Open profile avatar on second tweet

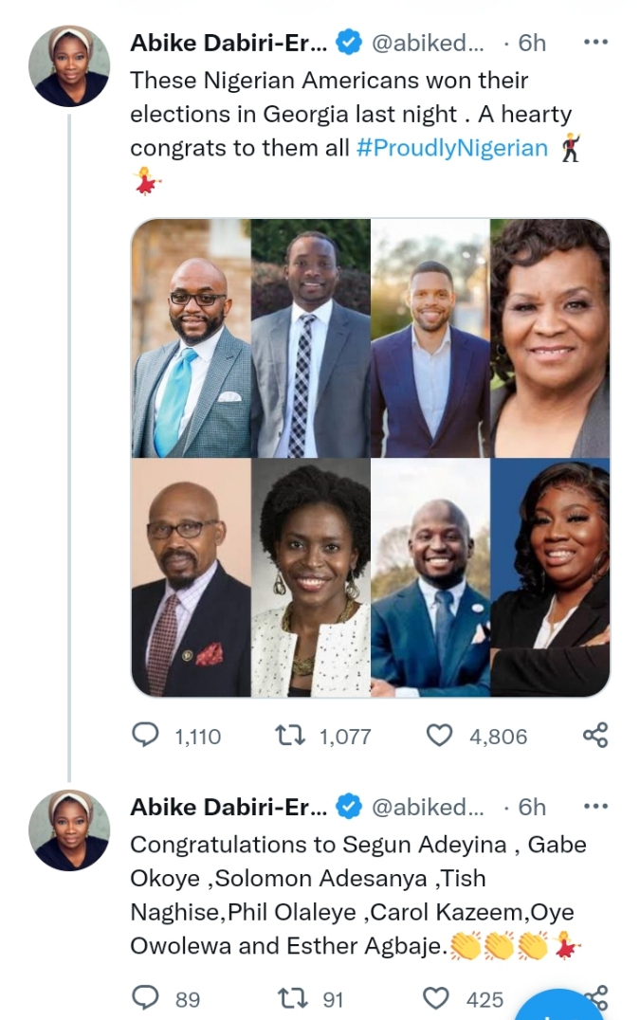69,829
